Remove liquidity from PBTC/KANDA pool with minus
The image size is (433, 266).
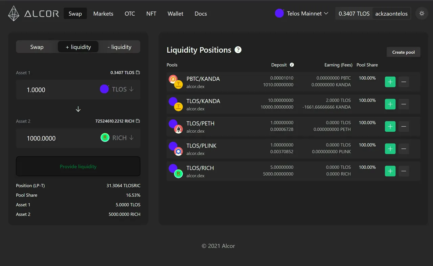click(404, 82)
